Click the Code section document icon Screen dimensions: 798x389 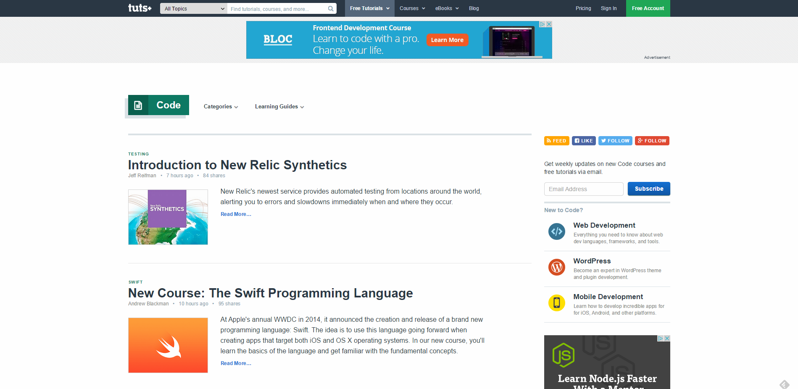click(138, 105)
